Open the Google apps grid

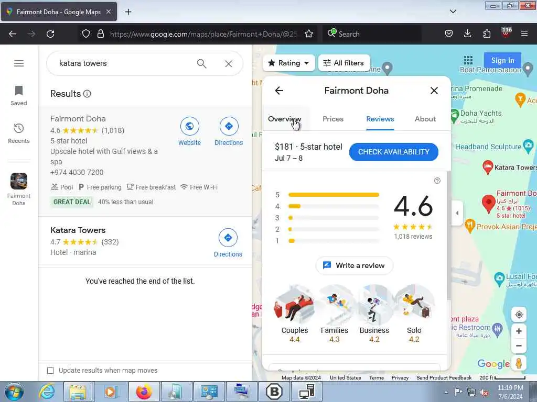(468, 61)
